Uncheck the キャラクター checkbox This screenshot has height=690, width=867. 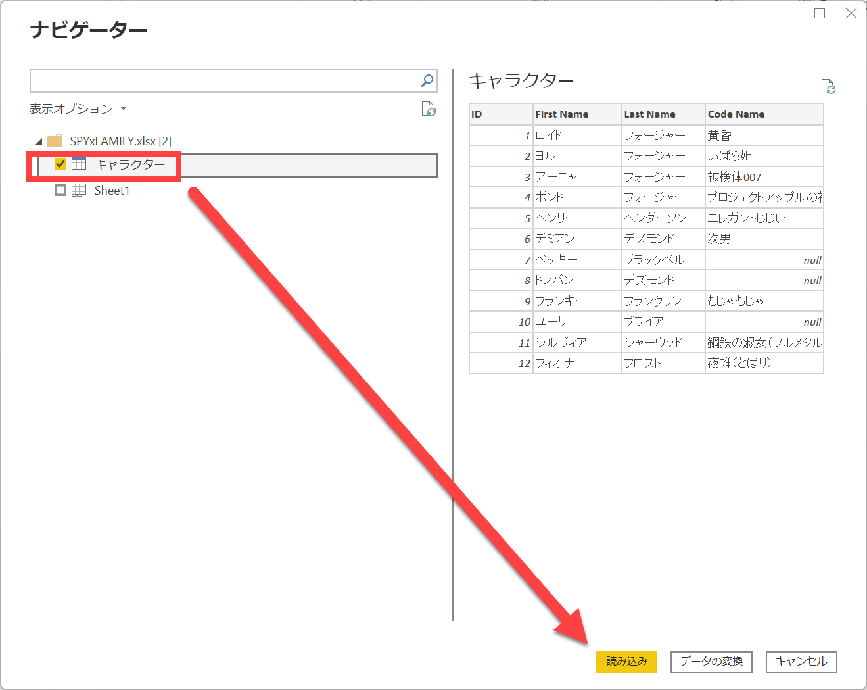tap(60, 164)
